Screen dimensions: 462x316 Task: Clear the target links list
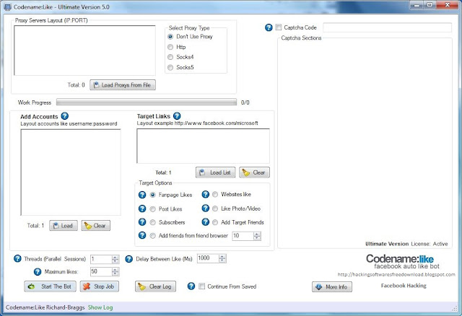254,172
